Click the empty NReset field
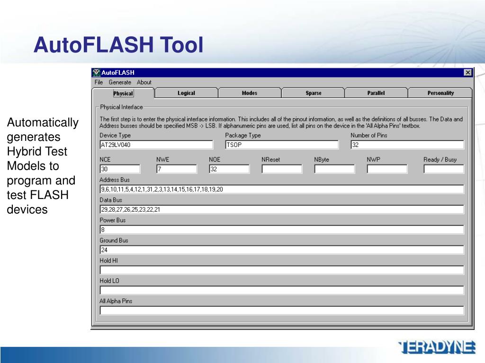Viewport: 485px width, 363px height. coord(282,169)
